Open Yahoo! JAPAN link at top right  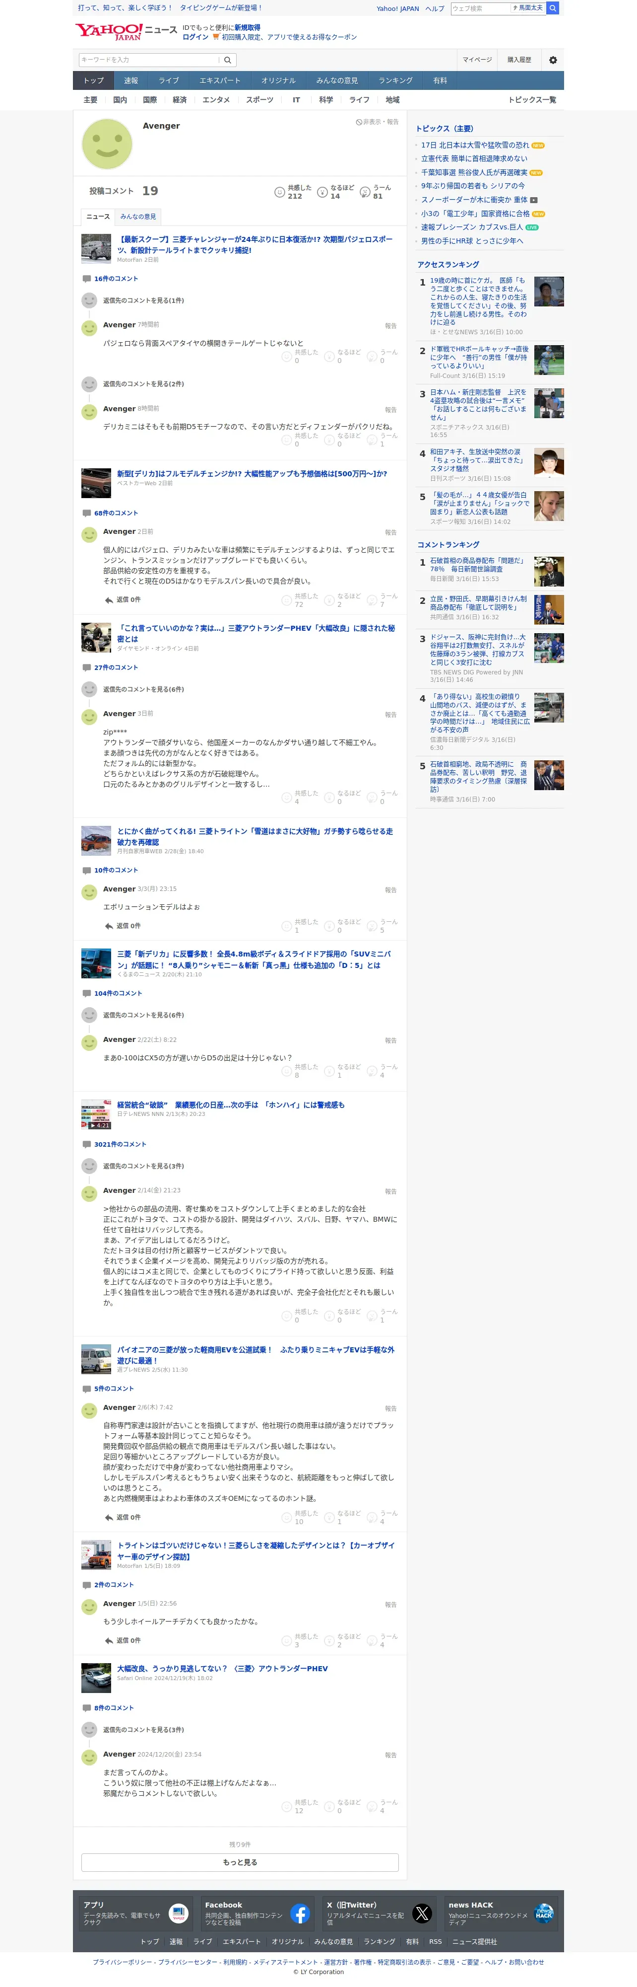[x=397, y=8]
